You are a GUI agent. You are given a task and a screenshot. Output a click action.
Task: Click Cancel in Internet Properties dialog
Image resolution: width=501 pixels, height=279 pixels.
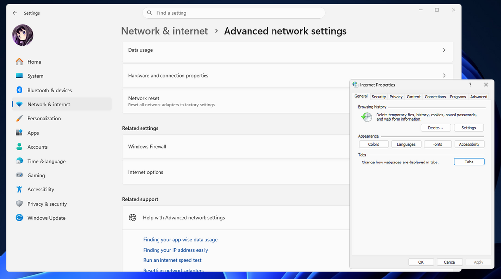[x=450, y=262]
